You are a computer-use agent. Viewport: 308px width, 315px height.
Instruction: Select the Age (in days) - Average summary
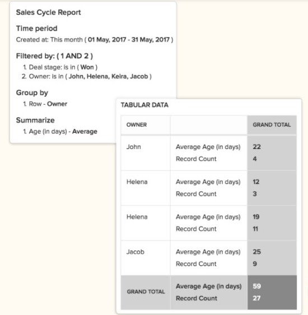(x=60, y=131)
